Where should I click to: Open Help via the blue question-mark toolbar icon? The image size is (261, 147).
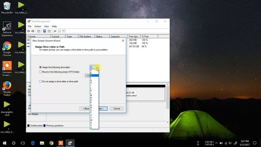tap(44, 31)
